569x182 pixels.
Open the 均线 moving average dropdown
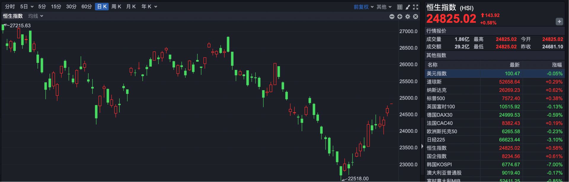tap(36, 16)
